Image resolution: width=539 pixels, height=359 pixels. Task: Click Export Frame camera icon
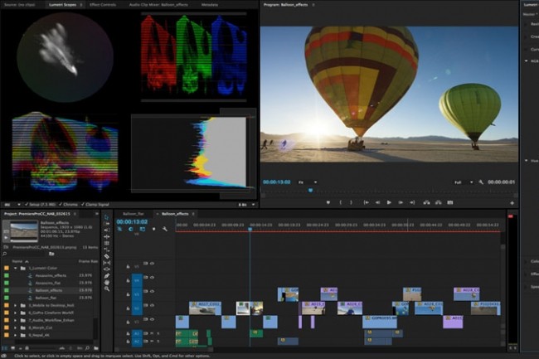tap(450, 202)
